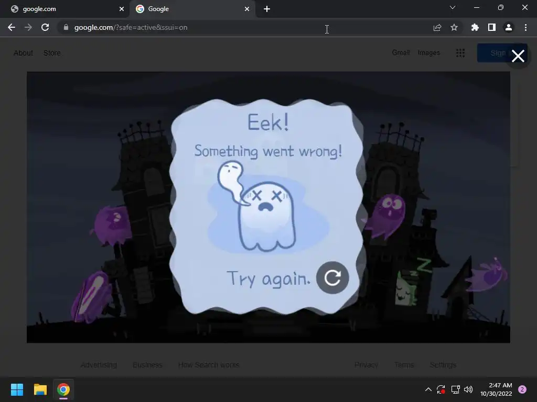Open the Extensions puzzle icon
This screenshot has width=537, height=402.
475,27
